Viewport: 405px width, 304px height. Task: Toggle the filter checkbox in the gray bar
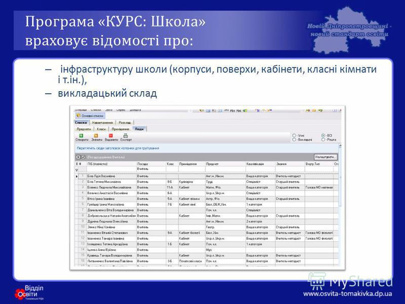(83, 157)
